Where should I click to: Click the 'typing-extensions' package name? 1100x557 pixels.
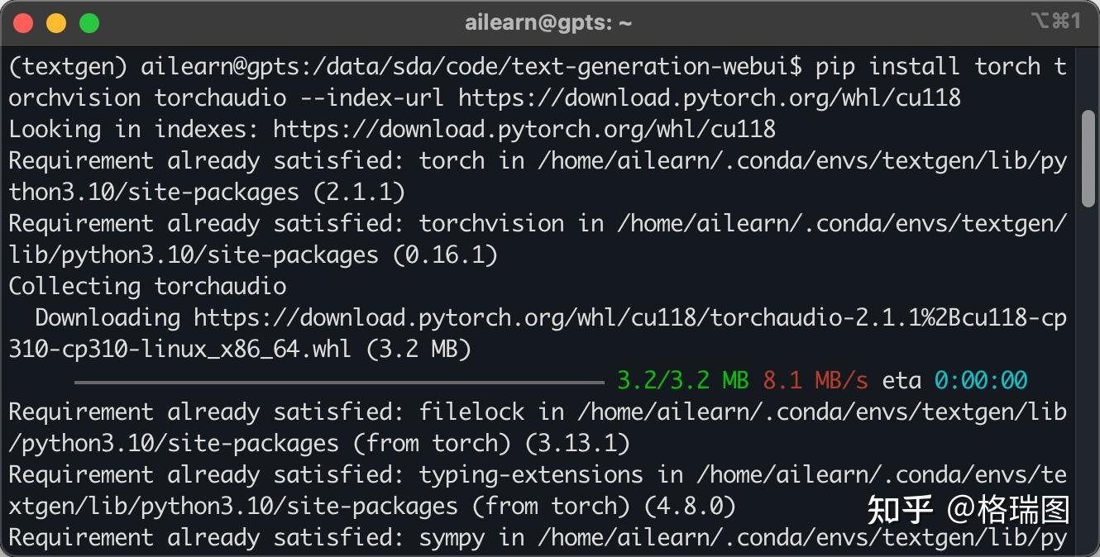(x=530, y=475)
